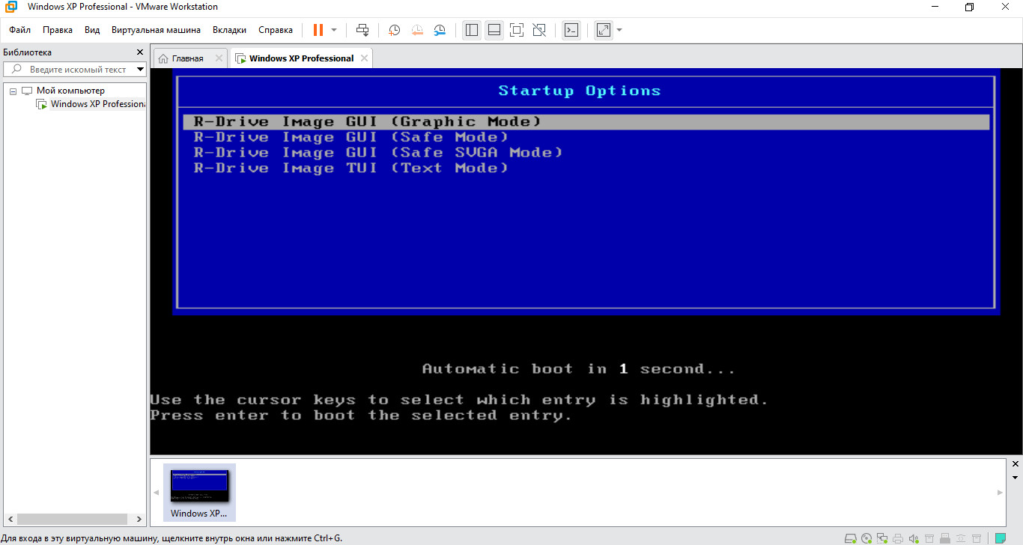Open the console view terminal icon
This screenshot has height=545, width=1023.
click(571, 30)
